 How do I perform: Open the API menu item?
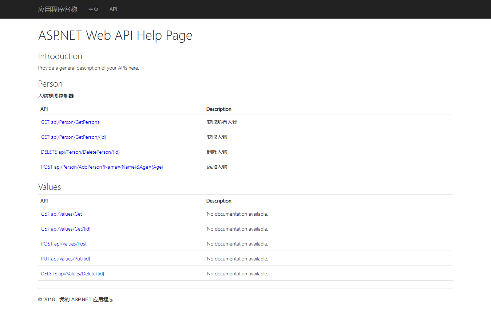113,9
